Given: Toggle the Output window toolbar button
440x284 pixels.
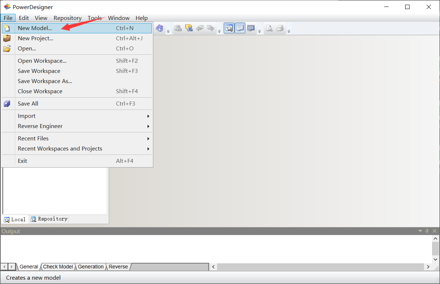Looking at the screenshot, I should point(240,28).
